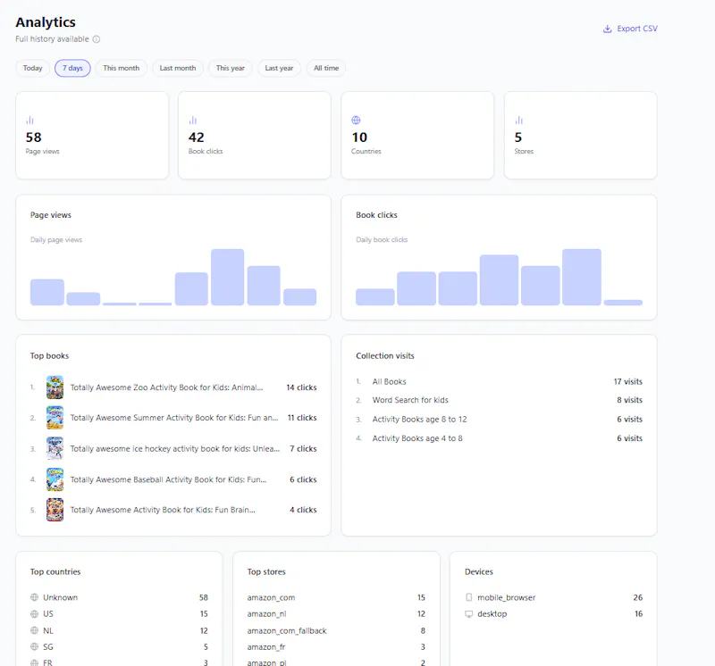Choose the Last year filter

tap(279, 69)
